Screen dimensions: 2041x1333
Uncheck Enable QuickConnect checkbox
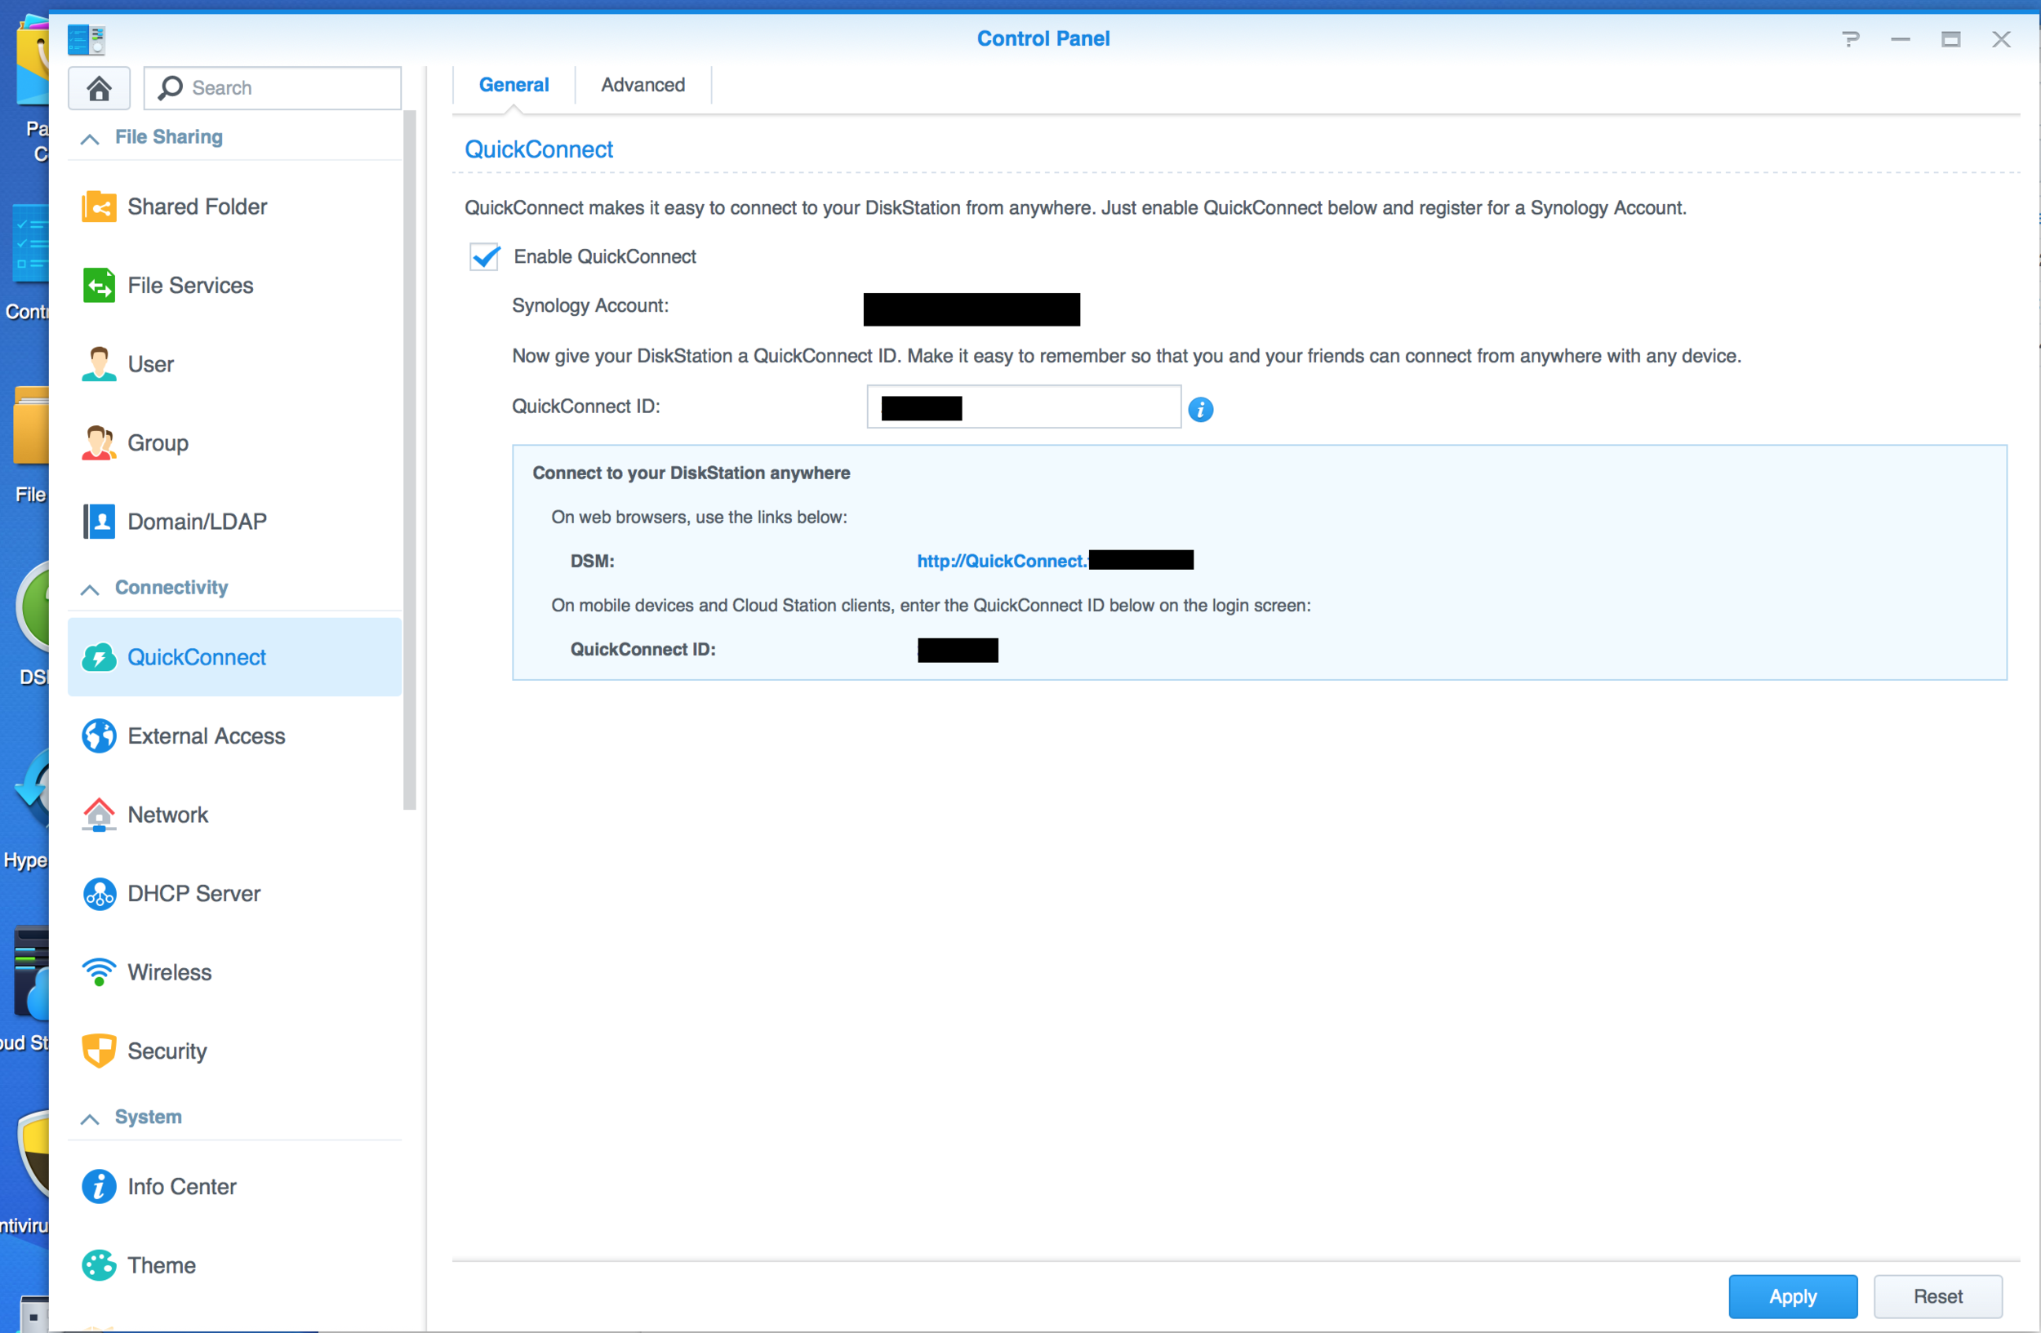484,256
